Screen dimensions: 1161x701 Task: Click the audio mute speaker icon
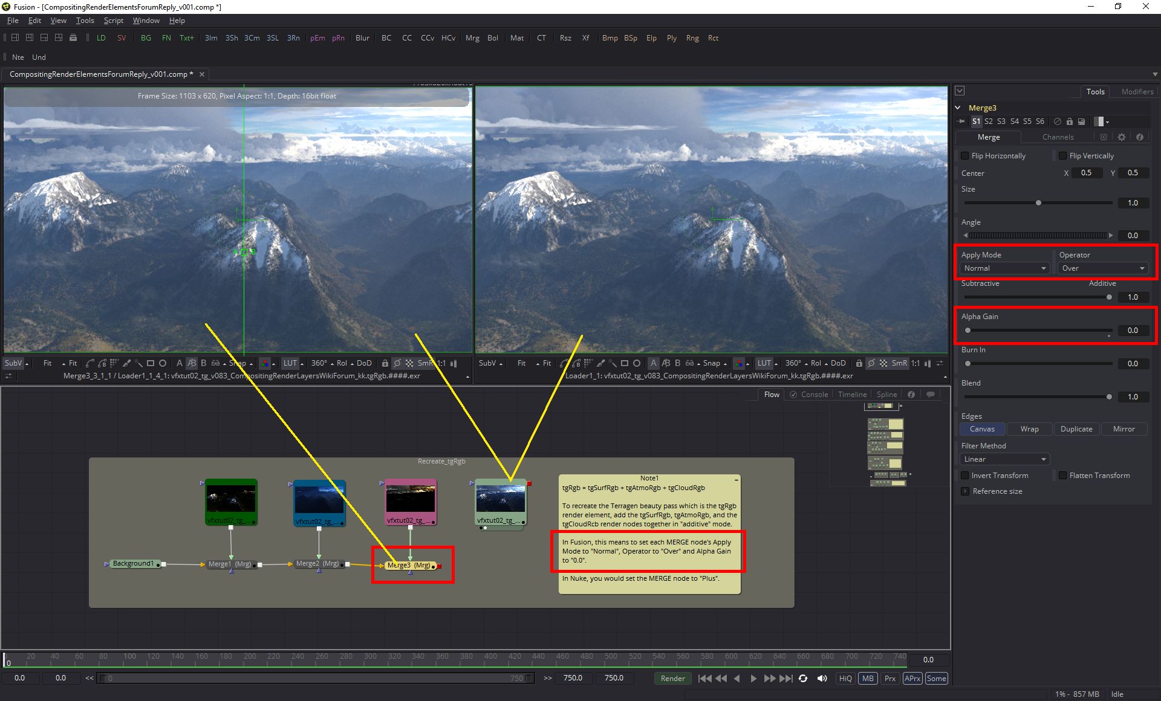(x=822, y=678)
